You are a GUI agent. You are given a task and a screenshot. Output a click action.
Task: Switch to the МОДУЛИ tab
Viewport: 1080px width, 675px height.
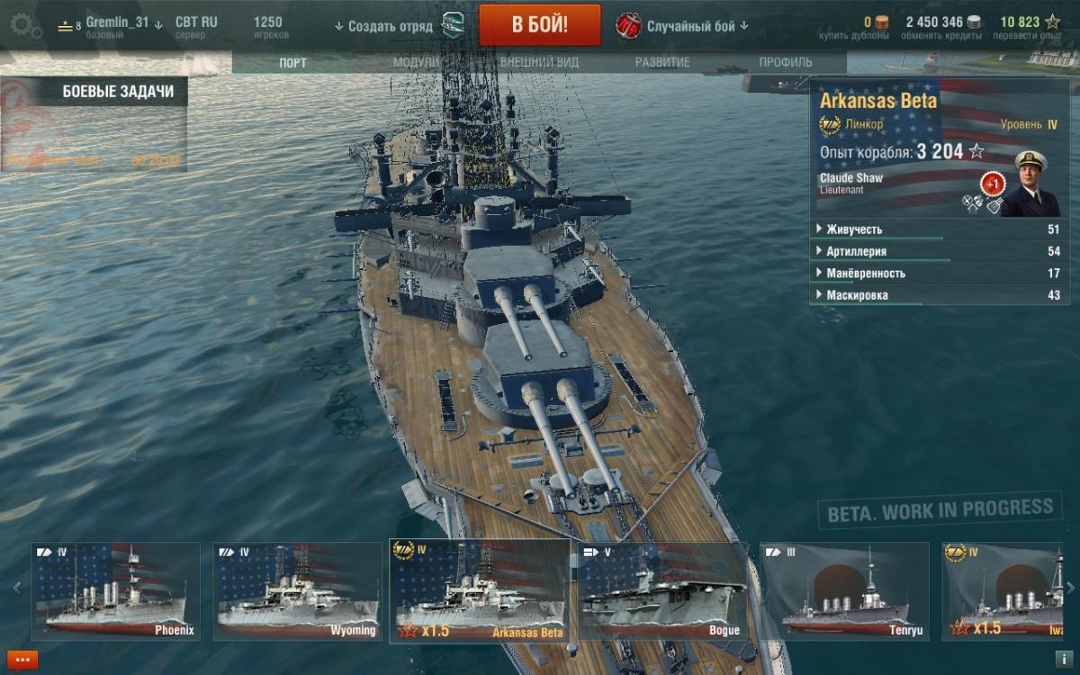pyautogui.click(x=416, y=62)
